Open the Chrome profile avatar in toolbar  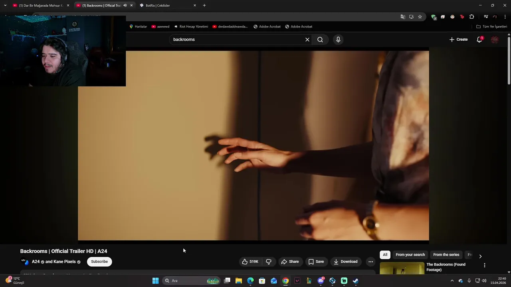pyautogui.click(x=495, y=17)
